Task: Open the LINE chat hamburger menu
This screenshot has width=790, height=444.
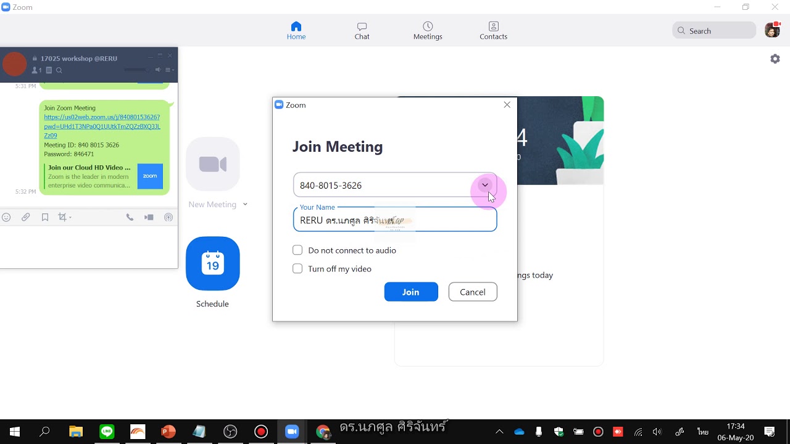Action: point(169,70)
